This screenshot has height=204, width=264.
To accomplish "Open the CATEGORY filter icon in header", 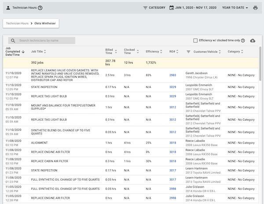I will coord(145,8).
